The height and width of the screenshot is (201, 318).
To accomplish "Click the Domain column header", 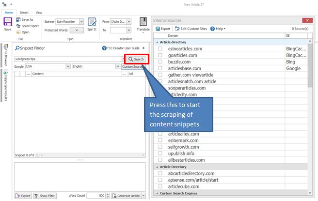I will tap(226, 36).
